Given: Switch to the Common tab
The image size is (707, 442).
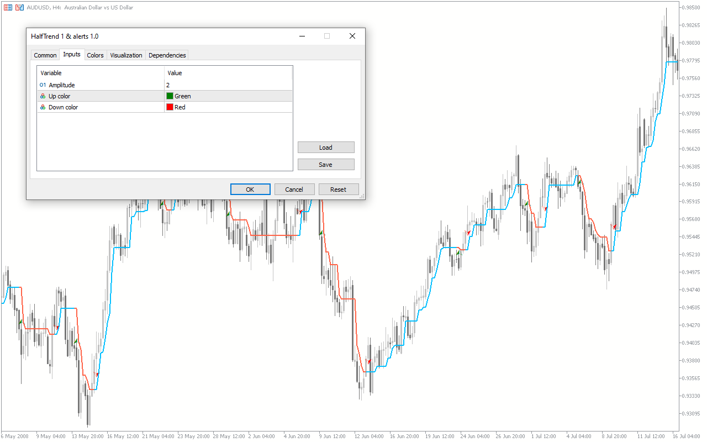Looking at the screenshot, I should click(45, 55).
